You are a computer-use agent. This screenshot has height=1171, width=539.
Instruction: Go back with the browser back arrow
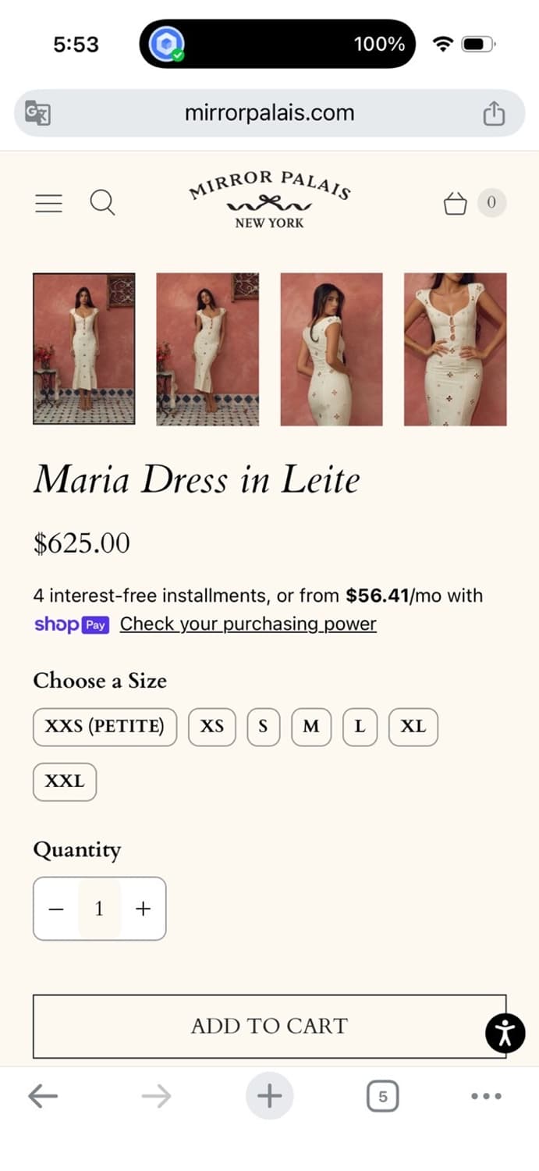click(43, 1096)
